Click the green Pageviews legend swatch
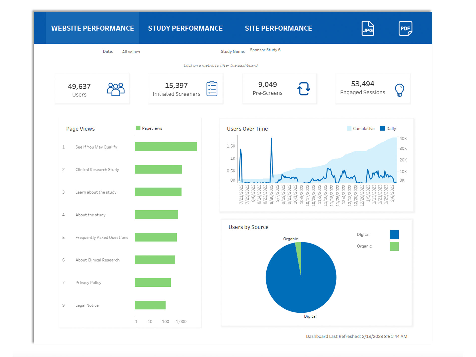This screenshot has height=357, width=476. [x=138, y=128]
